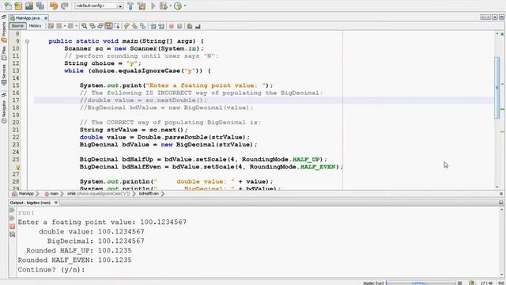This screenshot has width=506, height=285.
Task: Open the Debug Project dropdown arrow
Action: click(x=170, y=6)
